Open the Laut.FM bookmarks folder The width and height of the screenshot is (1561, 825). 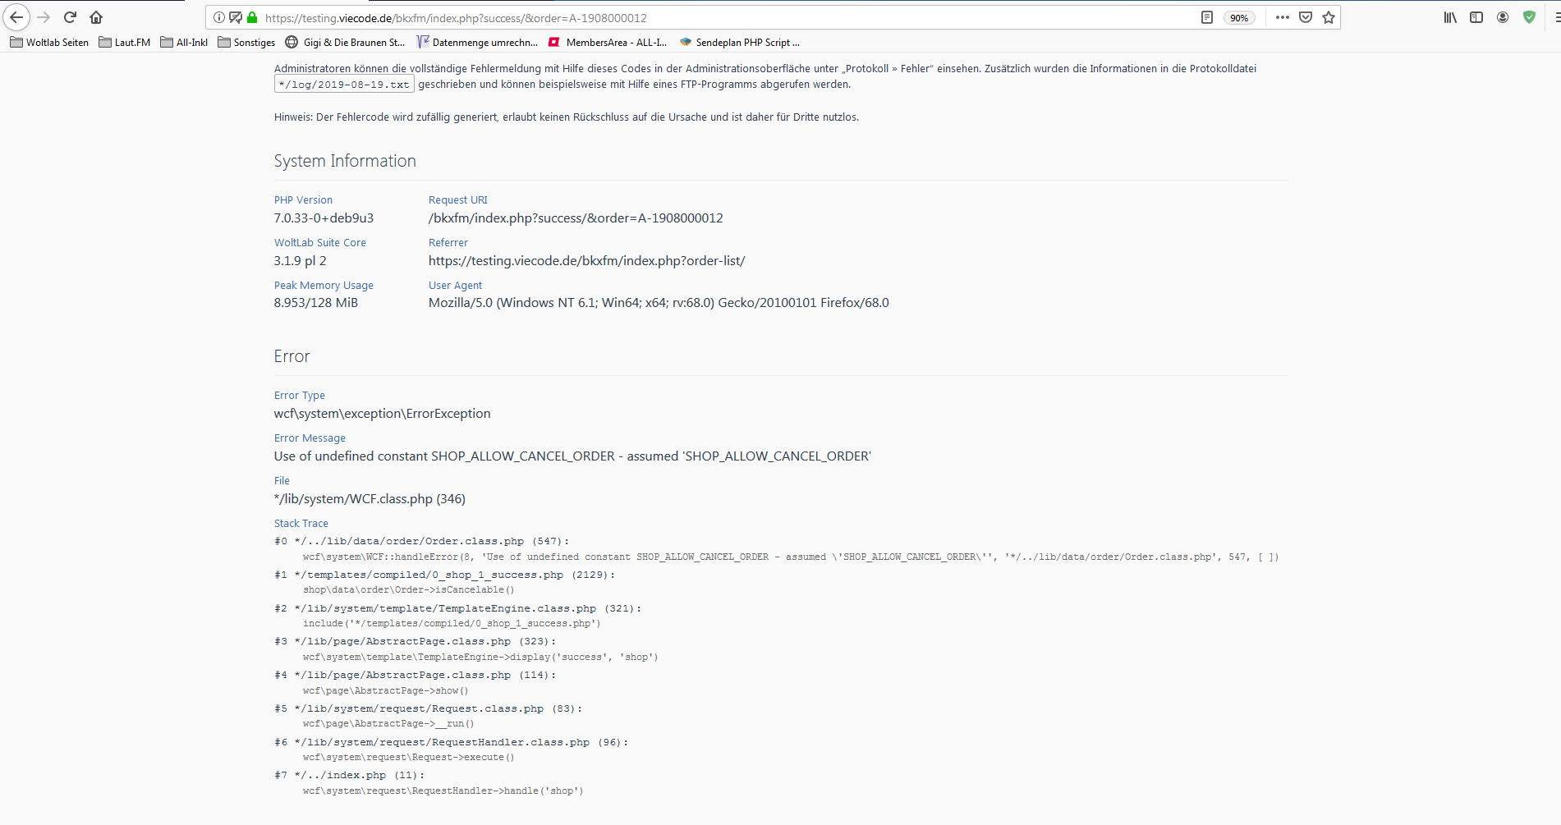(125, 43)
